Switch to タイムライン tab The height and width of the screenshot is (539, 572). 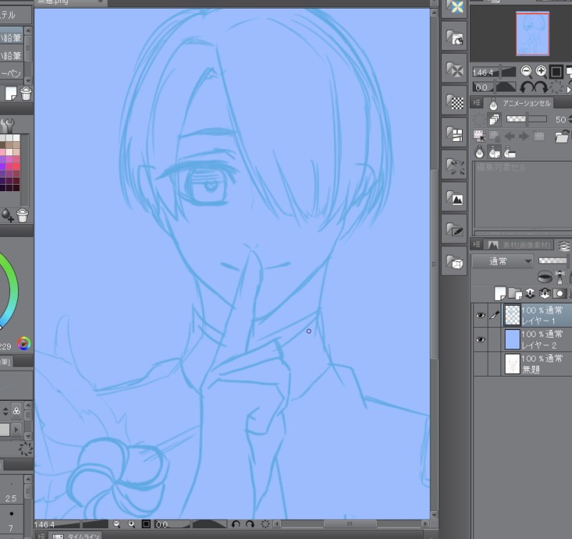point(77,535)
